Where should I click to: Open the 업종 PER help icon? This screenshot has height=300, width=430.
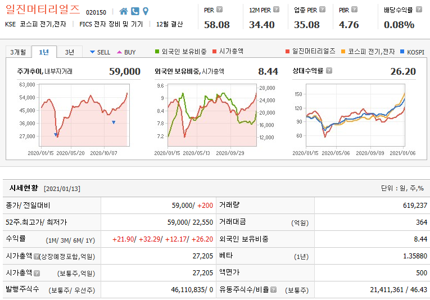click(x=323, y=10)
